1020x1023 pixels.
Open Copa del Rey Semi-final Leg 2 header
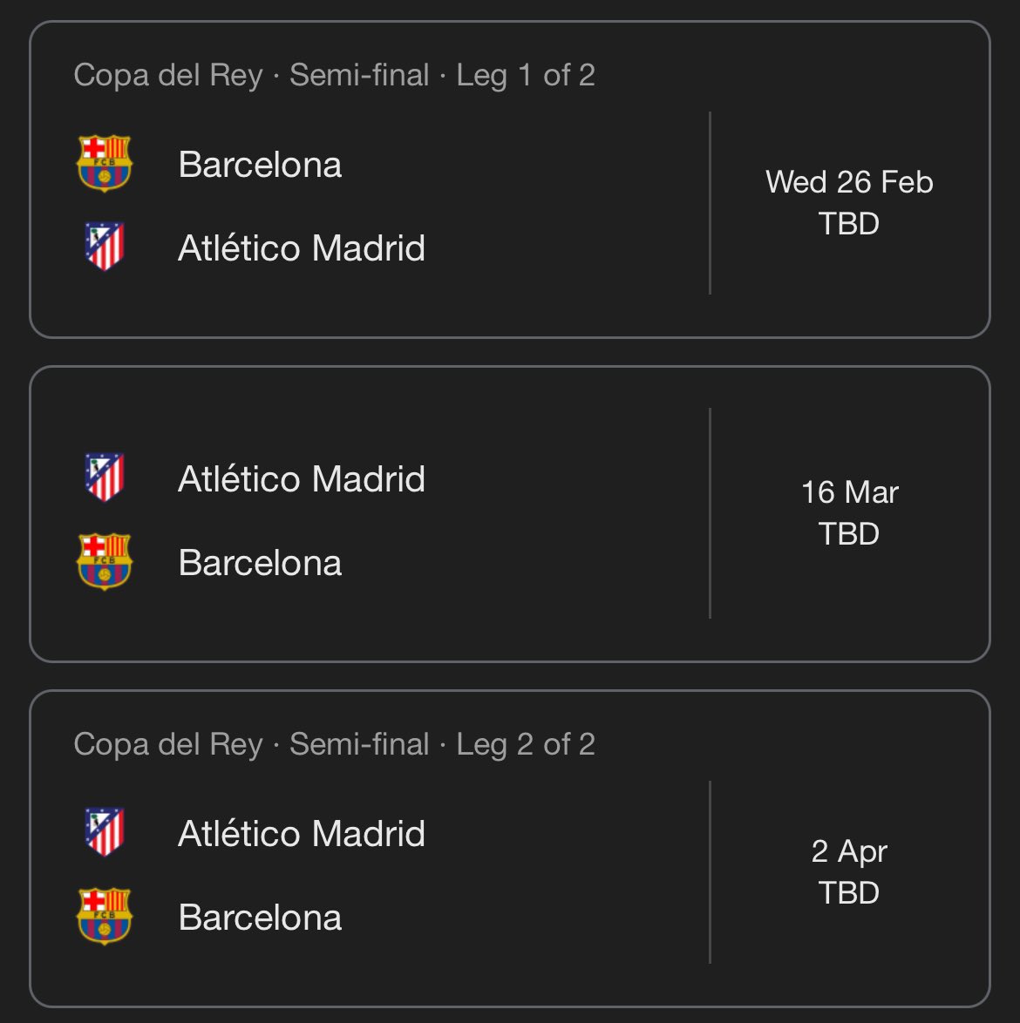[334, 744]
